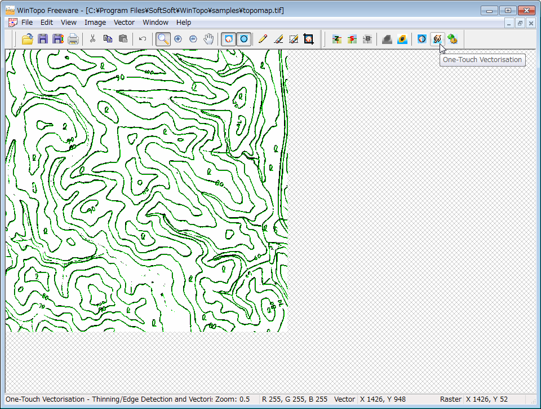Image resolution: width=541 pixels, height=409 pixels.
Task: Open the Window menu
Action: coord(155,23)
